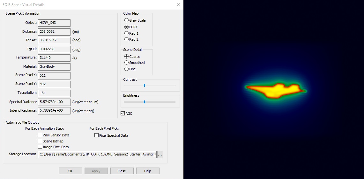This screenshot has height=179, width=364.
Task: Click inside the Storage Location path field
Action: point(97,155)
